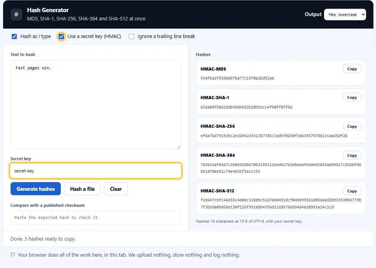Click the Generate hashes button
Viewport: 376px width, 268px height.
(36, 189)
